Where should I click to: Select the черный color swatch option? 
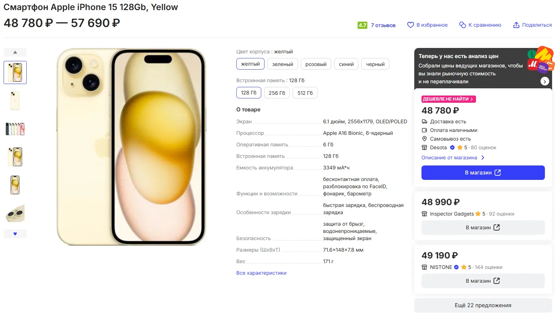click(375, 64)
